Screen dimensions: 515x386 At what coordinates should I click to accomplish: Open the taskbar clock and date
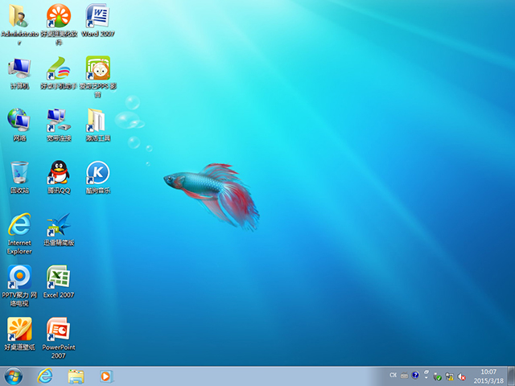point(488,376)
